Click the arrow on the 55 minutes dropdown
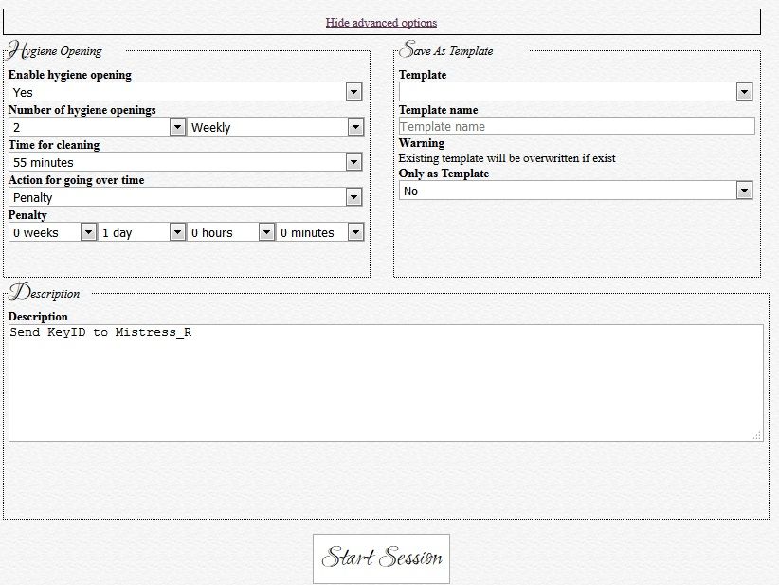 (353, 162)
